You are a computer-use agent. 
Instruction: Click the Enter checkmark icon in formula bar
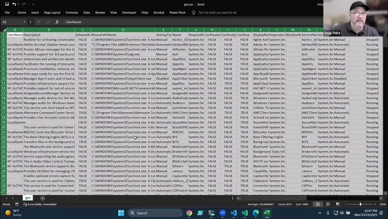point(48,22)
